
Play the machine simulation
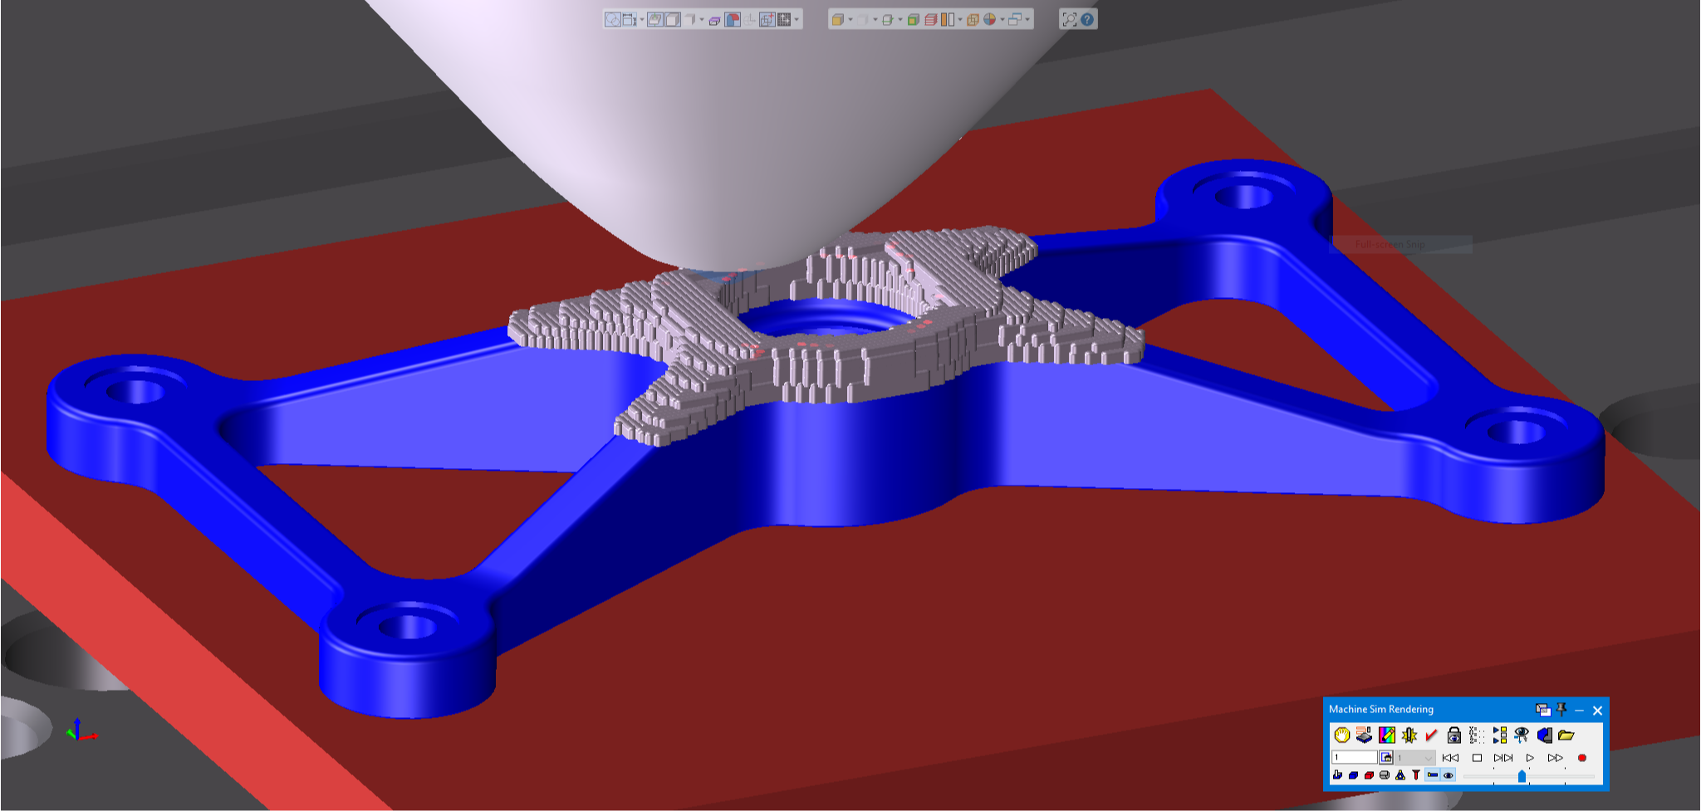[x=1530, y=758]
